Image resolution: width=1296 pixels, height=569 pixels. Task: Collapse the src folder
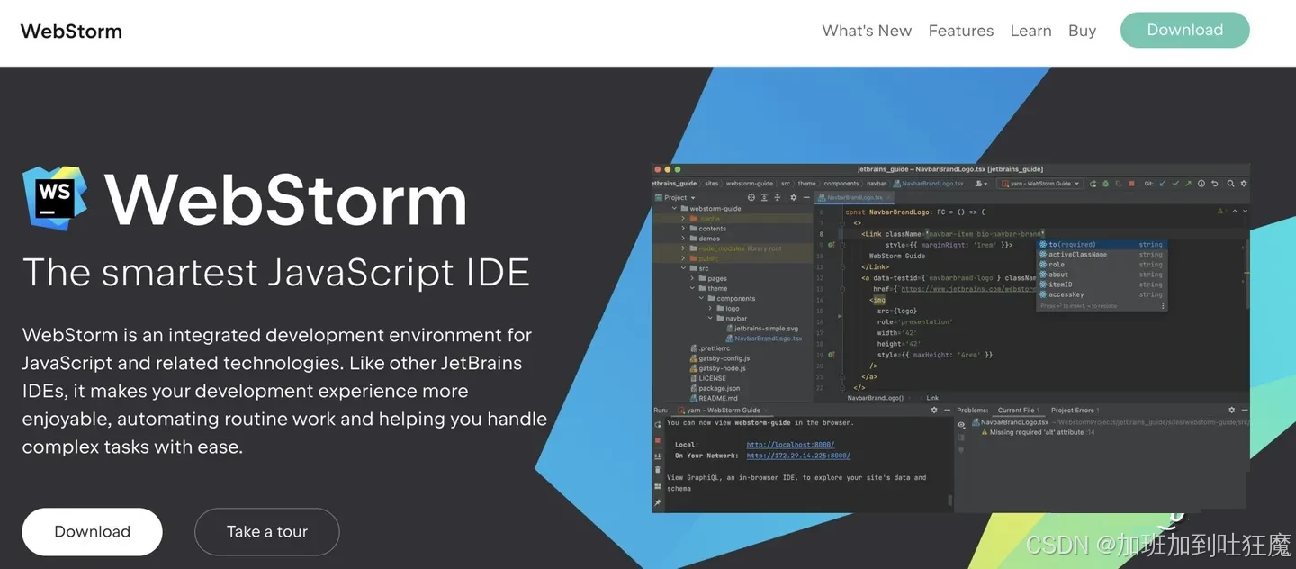click(x=684, y=268)
